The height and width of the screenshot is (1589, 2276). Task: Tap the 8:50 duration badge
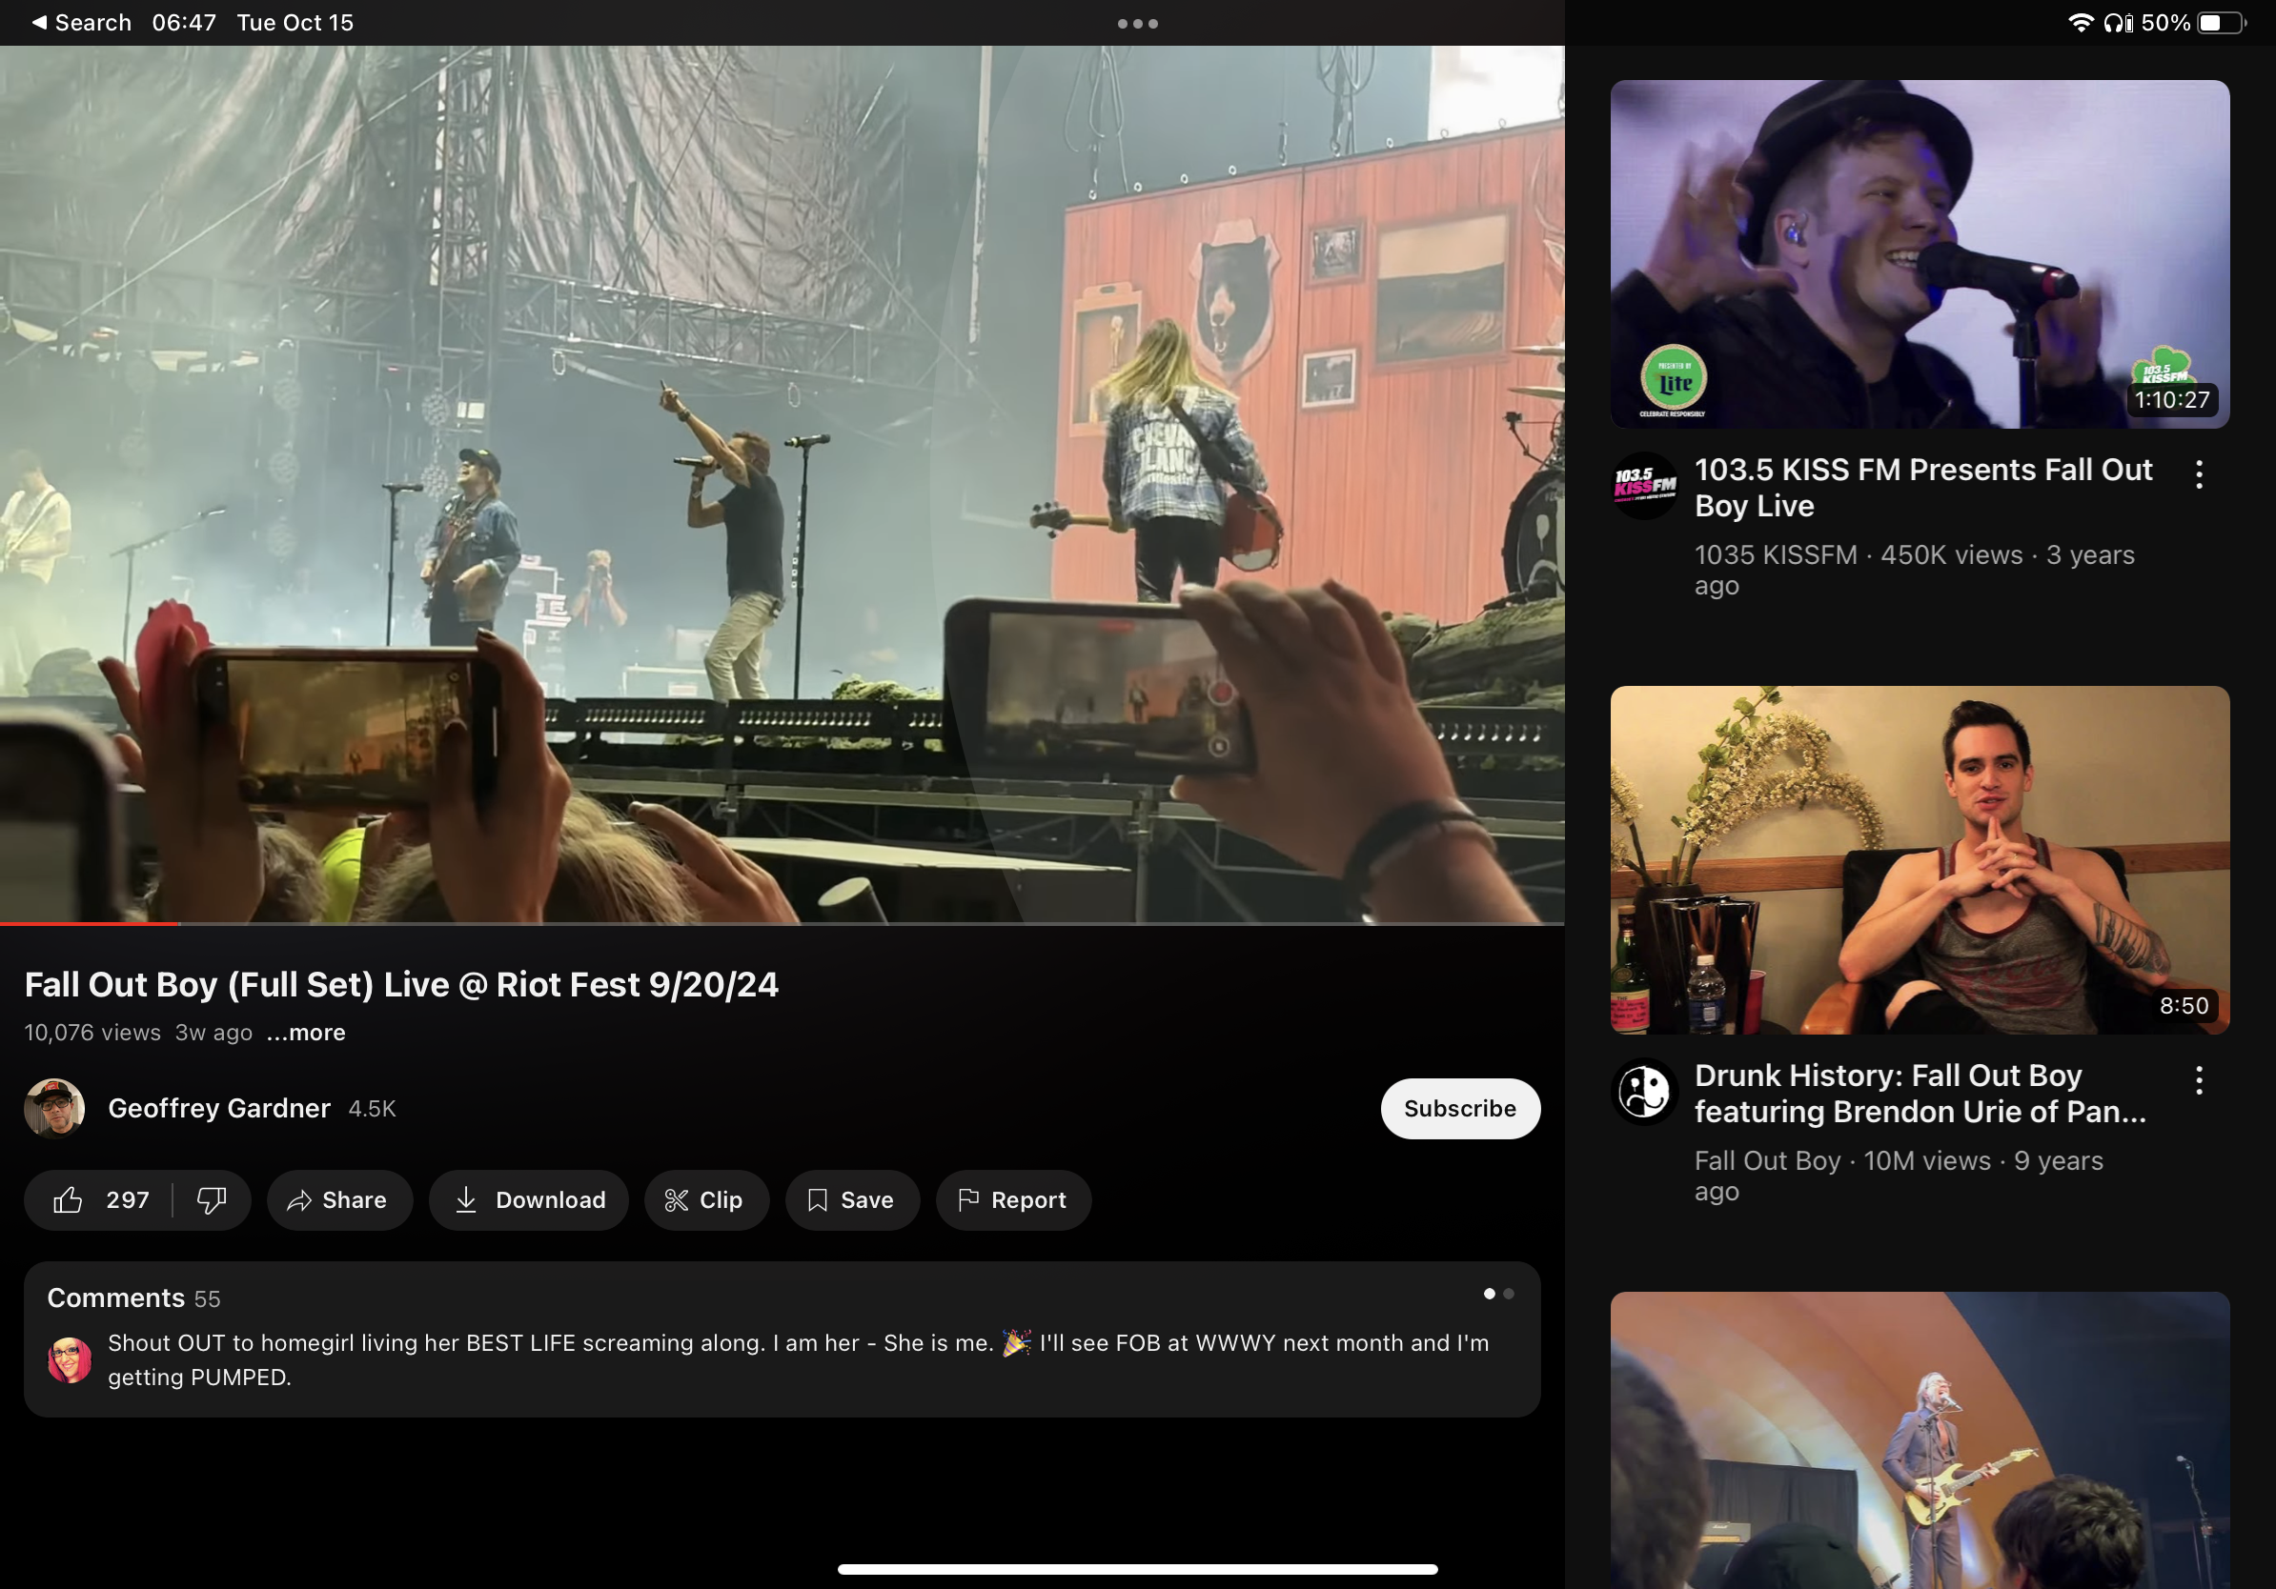[2184, 1005]
